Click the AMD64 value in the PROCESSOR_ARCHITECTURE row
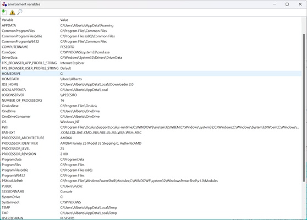 [66, 138]
